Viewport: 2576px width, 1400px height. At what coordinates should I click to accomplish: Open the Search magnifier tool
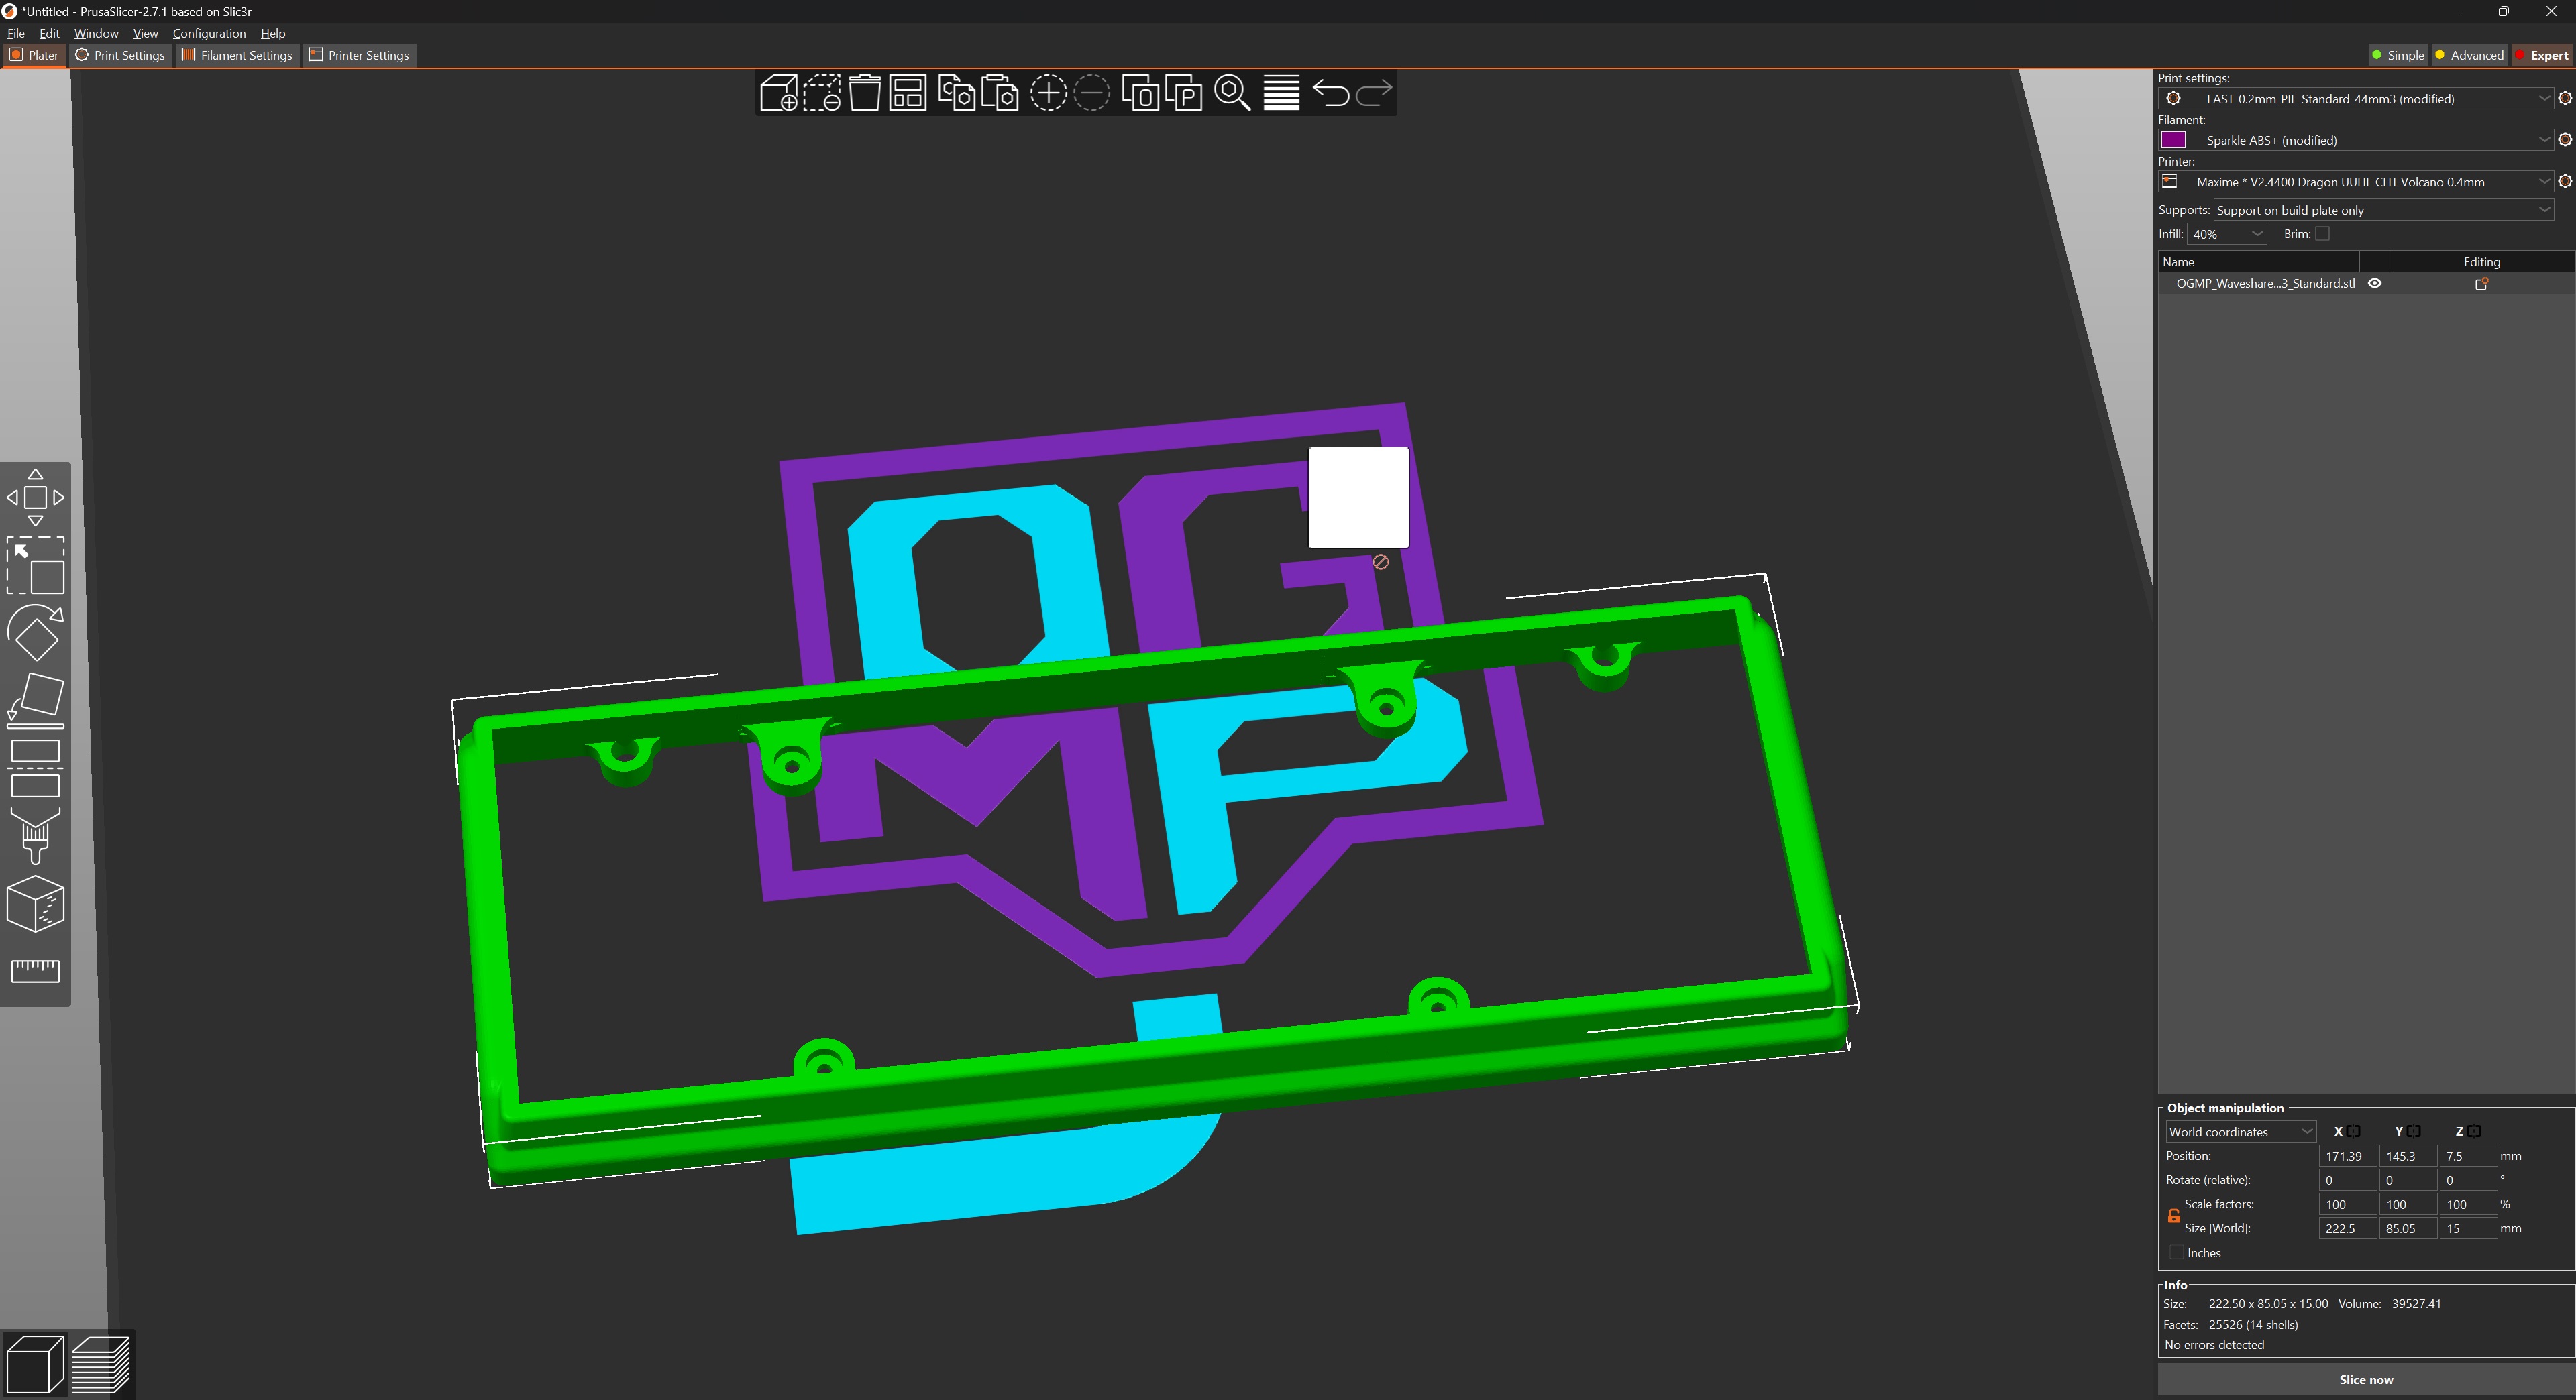pos(1231,94)
